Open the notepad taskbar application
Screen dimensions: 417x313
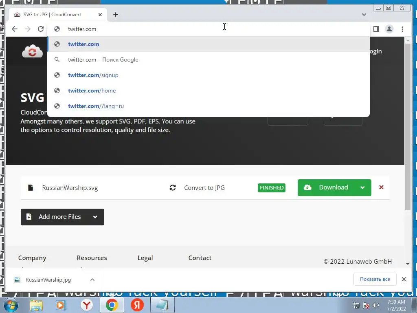click(162, 305)
